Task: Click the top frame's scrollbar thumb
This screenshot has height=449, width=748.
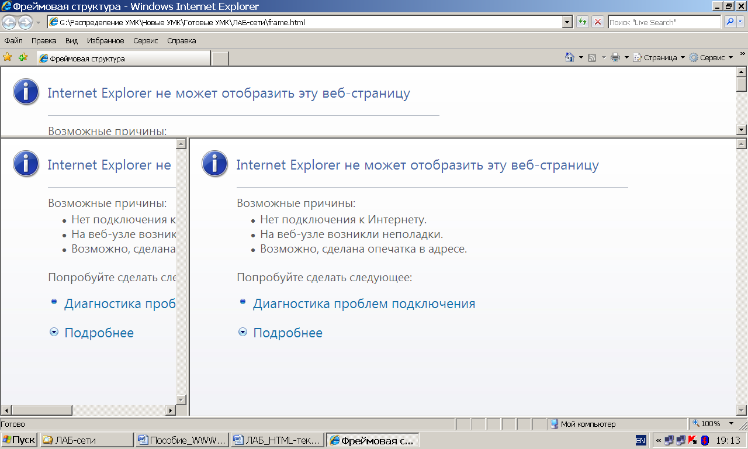Action: point(742,85)
